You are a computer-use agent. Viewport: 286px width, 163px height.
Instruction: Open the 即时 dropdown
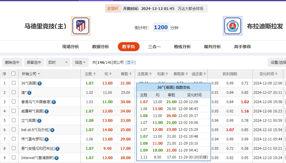[58, 62]
